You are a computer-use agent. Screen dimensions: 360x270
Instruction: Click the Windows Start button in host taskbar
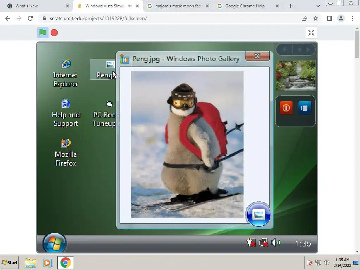coord(9,262)
